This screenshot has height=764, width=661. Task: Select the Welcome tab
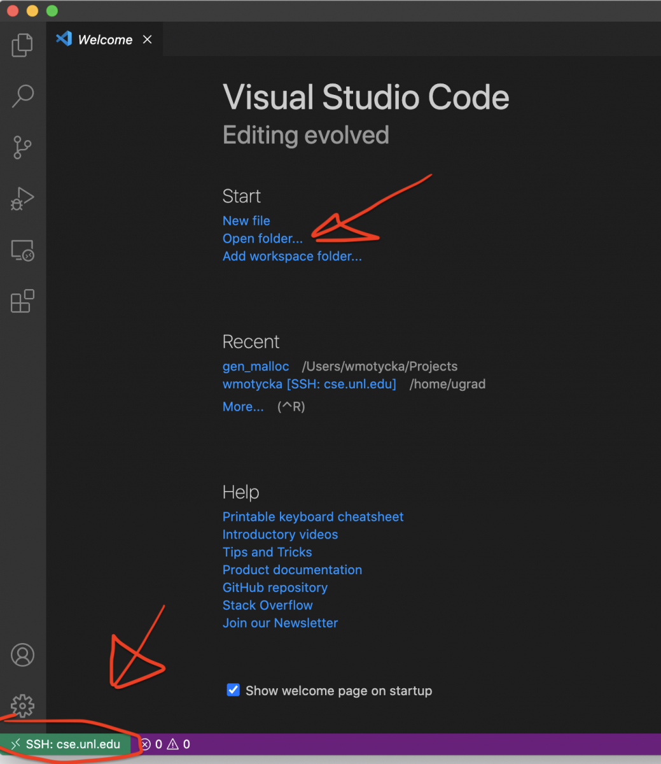(104, 39)
